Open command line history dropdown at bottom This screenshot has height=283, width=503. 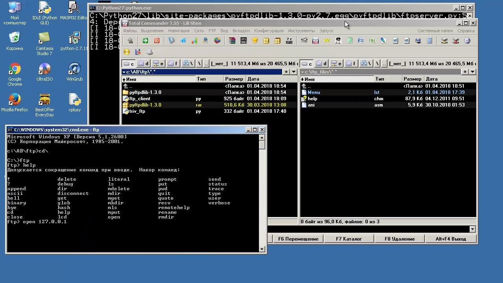[472, 229]
